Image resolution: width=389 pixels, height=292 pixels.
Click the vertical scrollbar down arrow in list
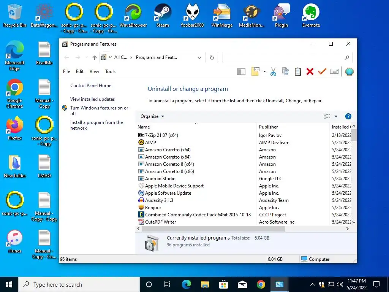(354, 222)
